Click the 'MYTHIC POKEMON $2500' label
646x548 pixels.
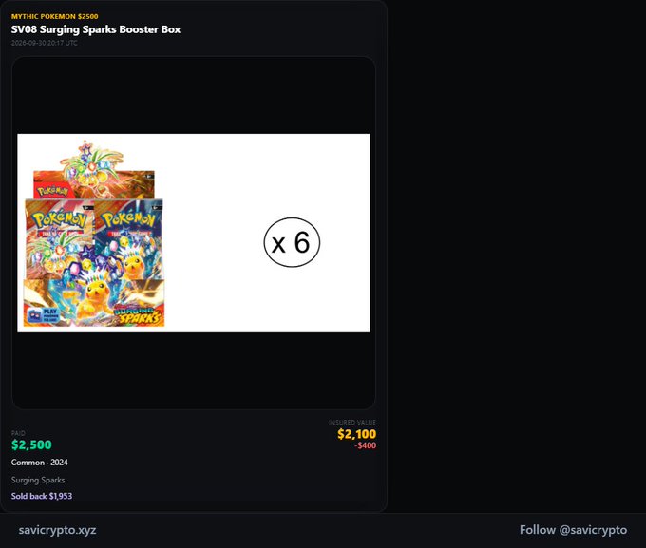click(54, 16)
